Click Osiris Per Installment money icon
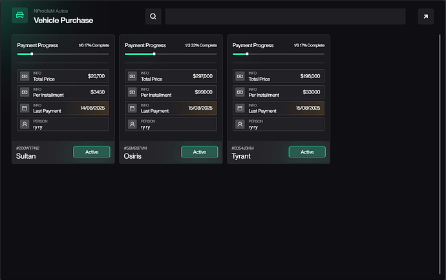The width and height of the screenshot is (446, 280). [x=133, y=92]
